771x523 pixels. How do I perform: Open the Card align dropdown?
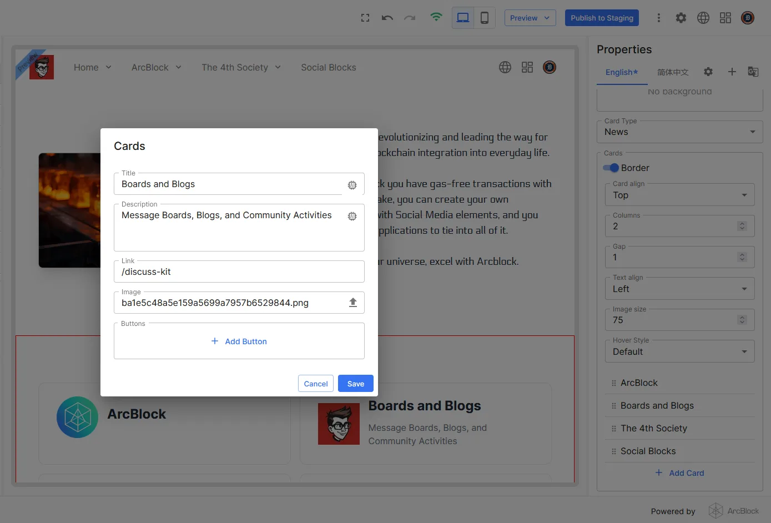pyautogui.click(x=680, y=195)
